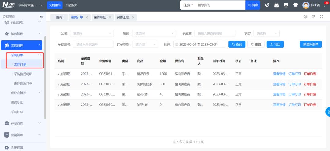Void the order with amount 40
330x151 pixels.
pyautogui.click(x=310, y=94)
